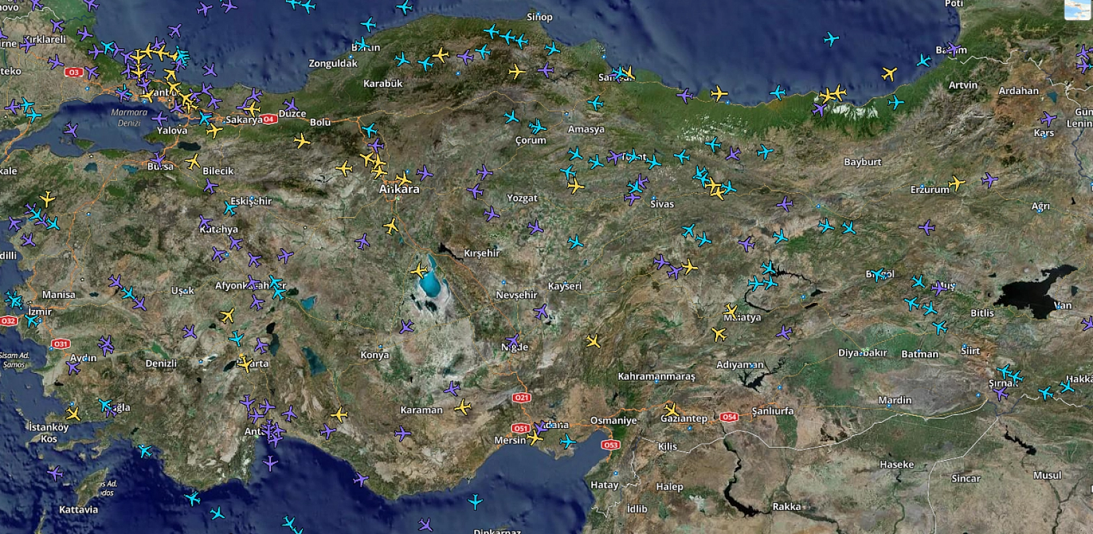Select cyan aircraft north of Kayseri label

coord(576,242)
